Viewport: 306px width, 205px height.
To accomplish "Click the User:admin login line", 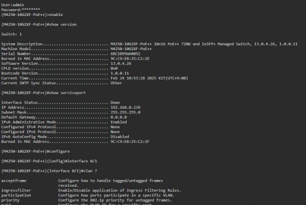I will (13, 5).
